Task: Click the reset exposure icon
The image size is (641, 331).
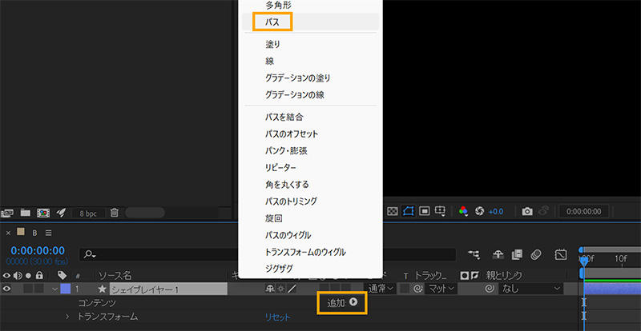Action: 479,212
